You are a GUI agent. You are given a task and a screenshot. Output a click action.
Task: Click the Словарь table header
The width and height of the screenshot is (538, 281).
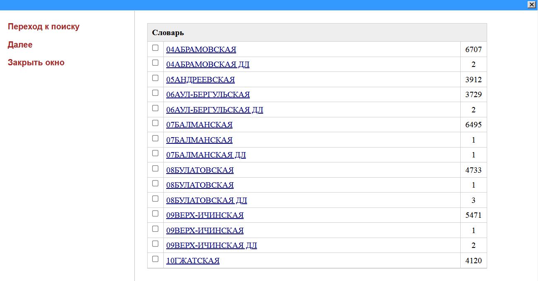click(168, 33)
